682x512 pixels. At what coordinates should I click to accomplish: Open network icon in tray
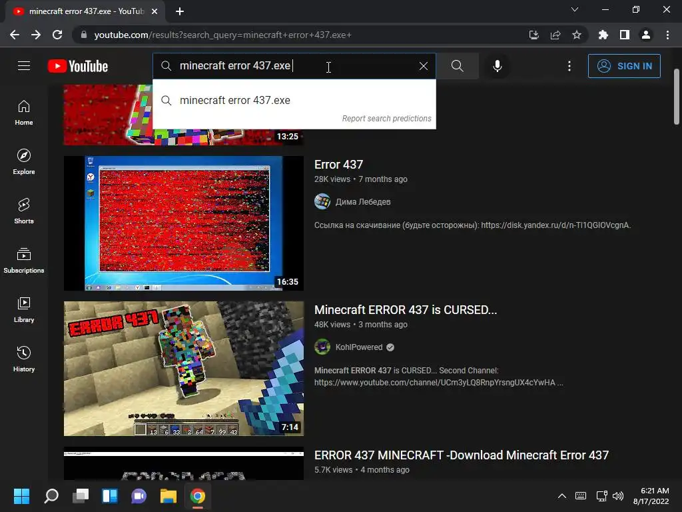click(602, 496)
